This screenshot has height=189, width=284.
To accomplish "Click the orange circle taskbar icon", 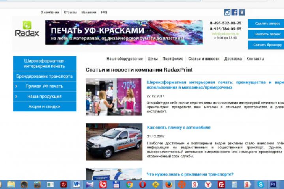I will (x=182, y=185).
